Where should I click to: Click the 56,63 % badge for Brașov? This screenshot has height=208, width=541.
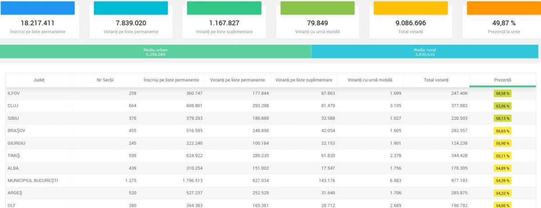502,131
